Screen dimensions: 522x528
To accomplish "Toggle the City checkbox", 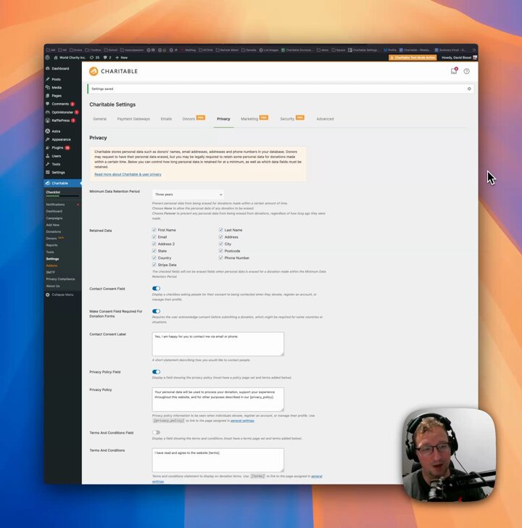I will click(x=221, y=244).
